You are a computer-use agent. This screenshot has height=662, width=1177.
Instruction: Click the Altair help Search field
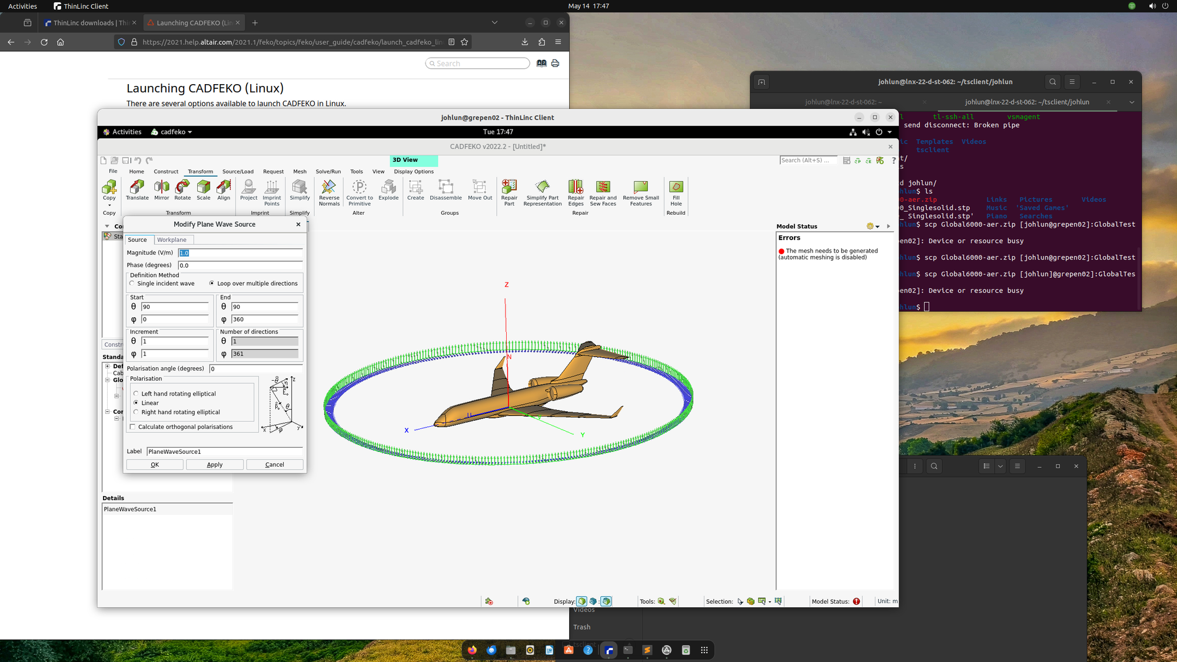[x=478, y=64]
